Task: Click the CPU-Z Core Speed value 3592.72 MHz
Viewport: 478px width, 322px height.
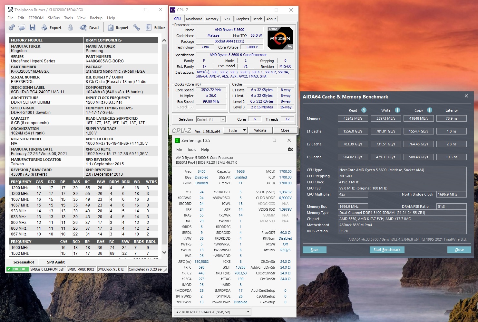Action: pyautogui.click(x=211, y=90)
